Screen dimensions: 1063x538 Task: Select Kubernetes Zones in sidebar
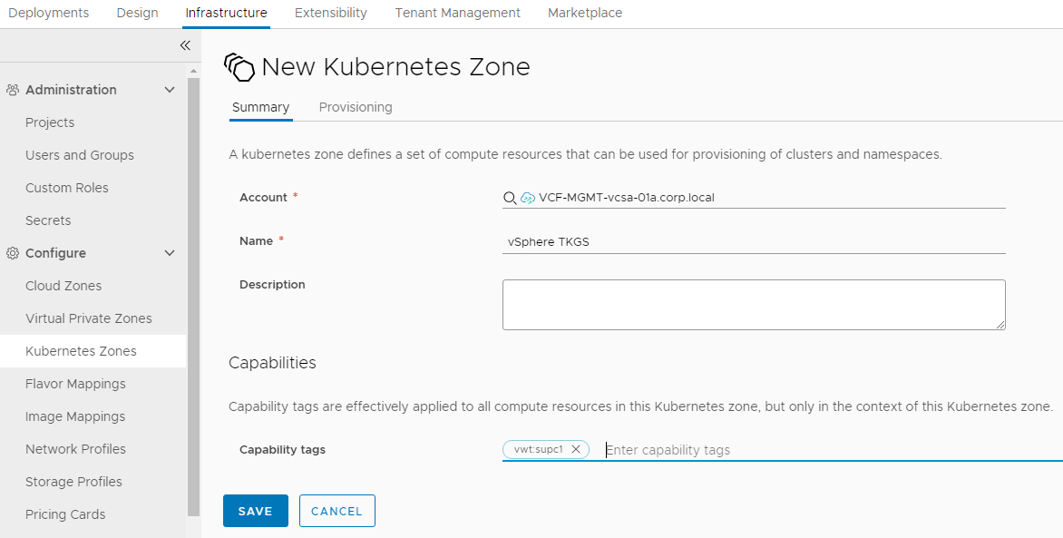point(93,351)
